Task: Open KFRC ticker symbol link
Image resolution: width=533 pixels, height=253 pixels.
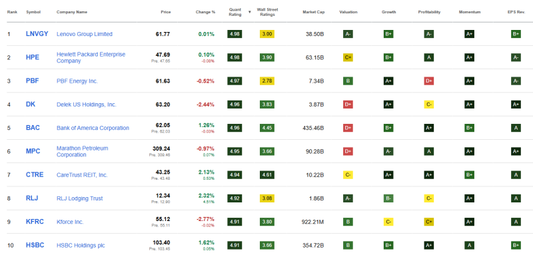Action: [35, 222]
